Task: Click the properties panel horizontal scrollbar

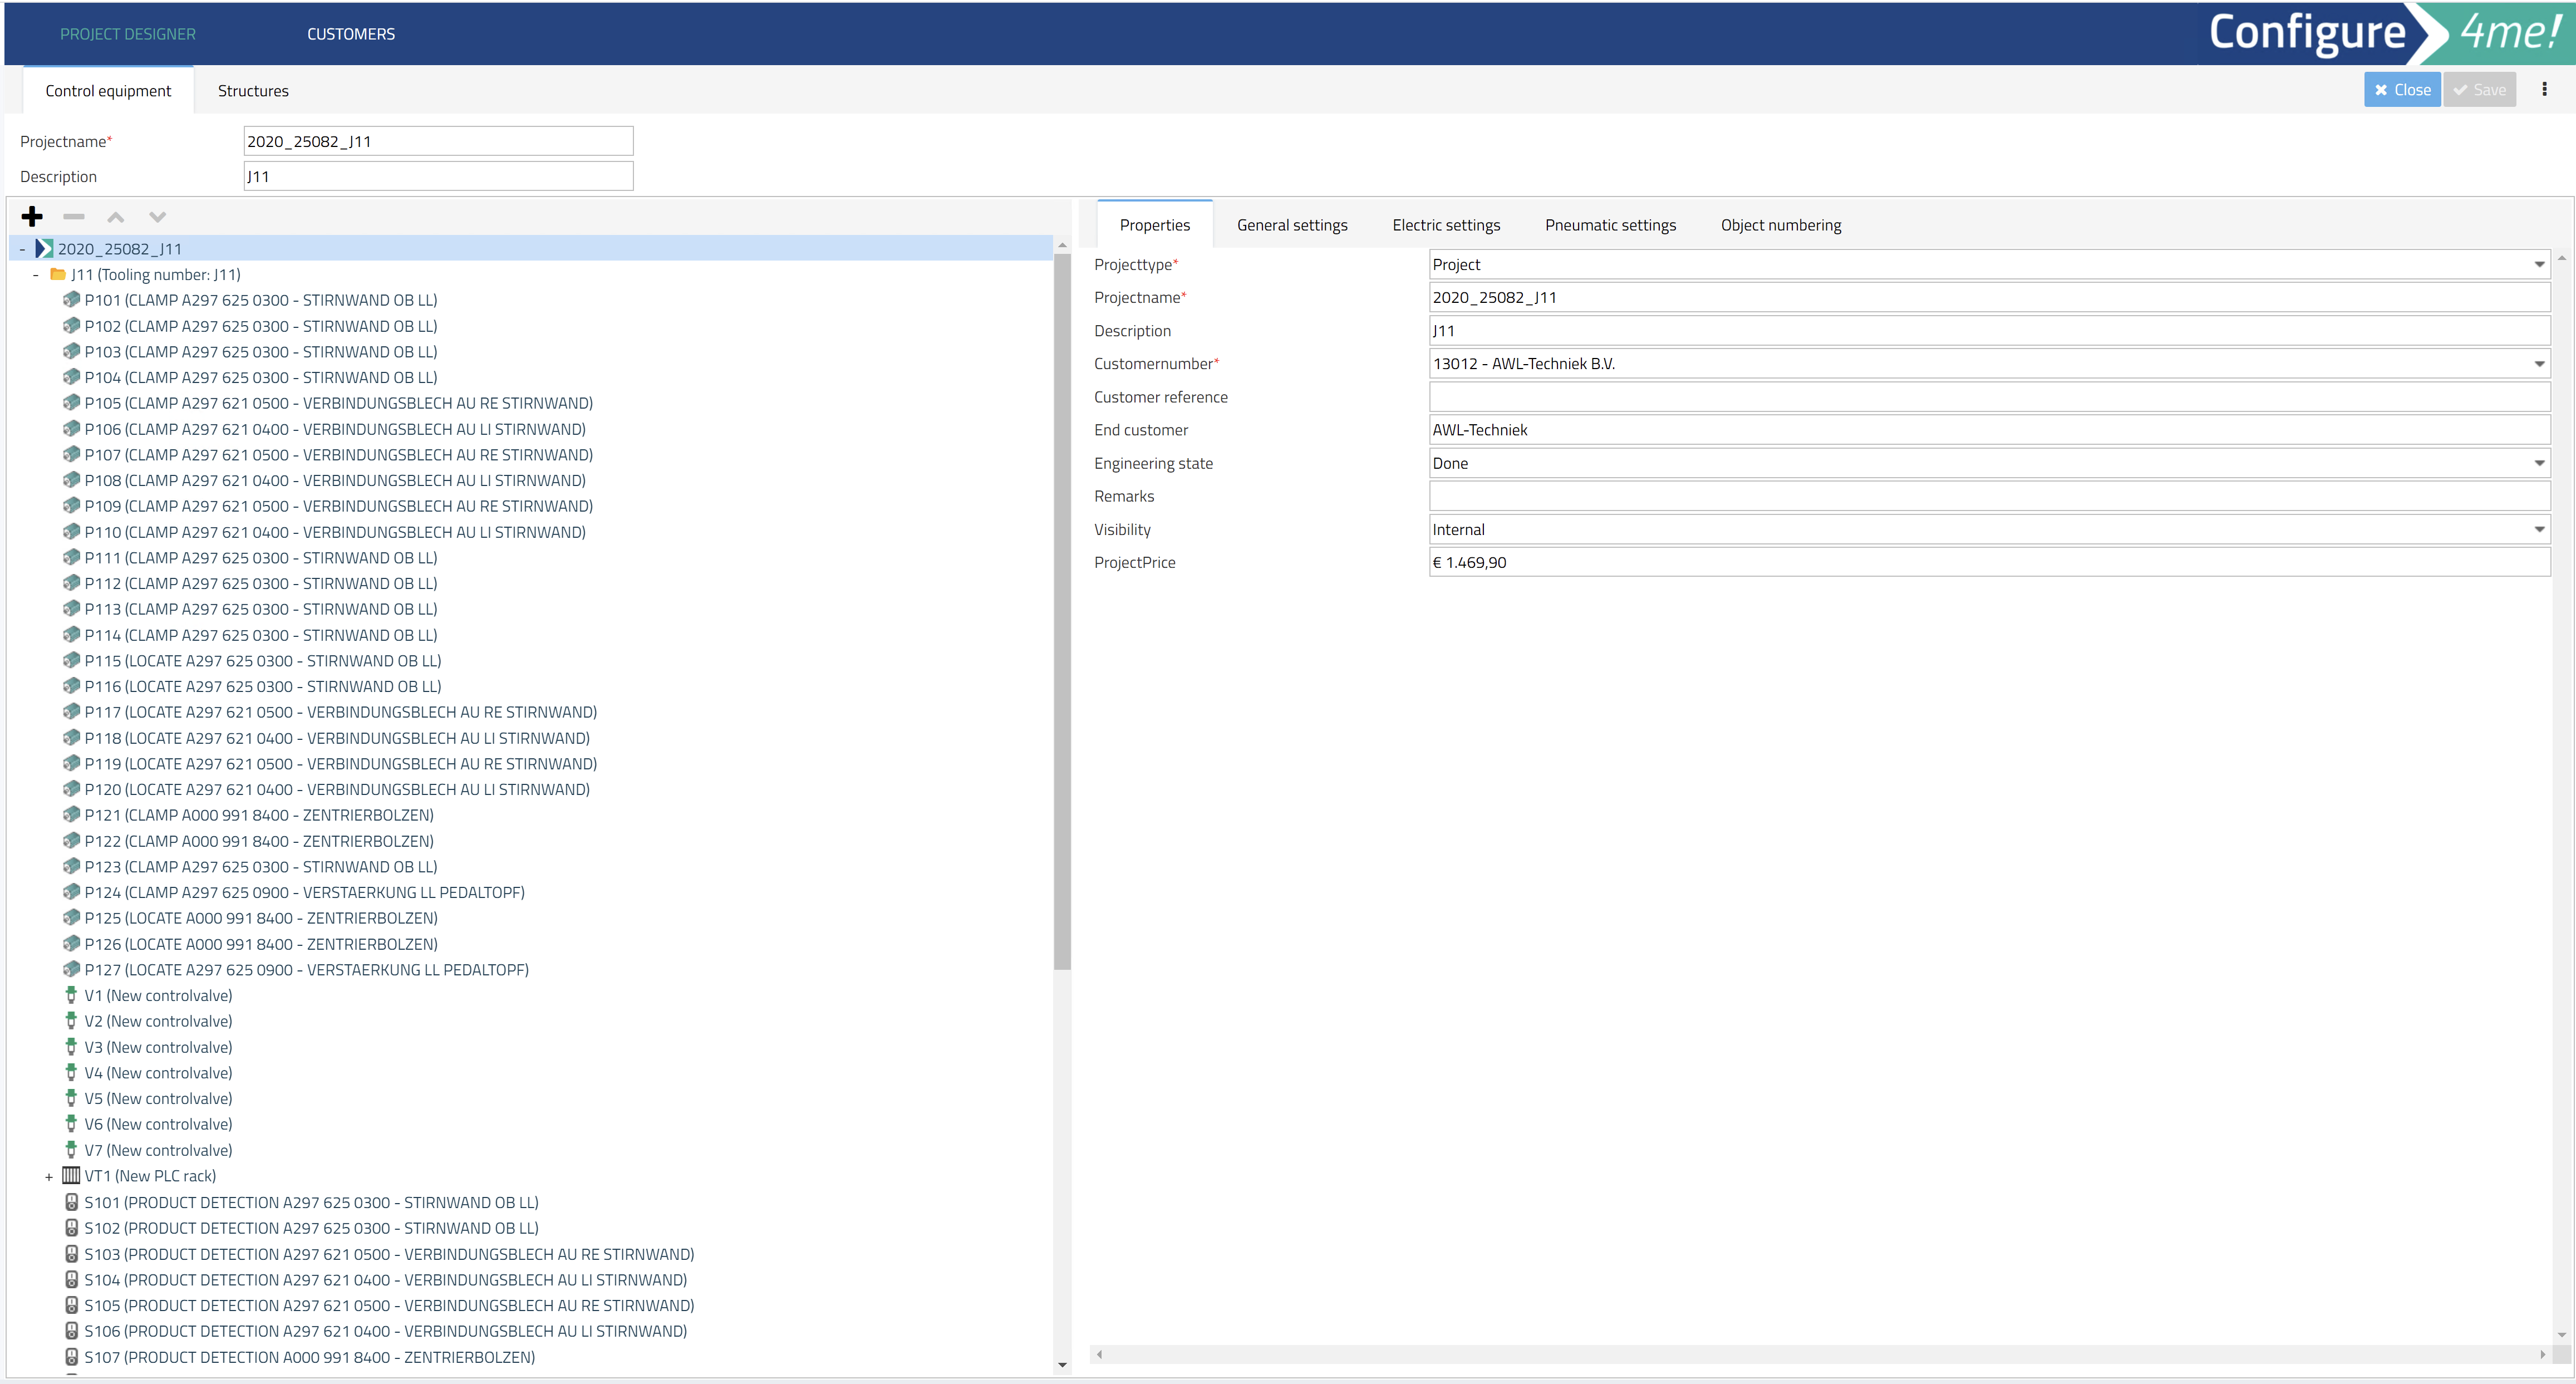Action: tap(1820, 1354)
